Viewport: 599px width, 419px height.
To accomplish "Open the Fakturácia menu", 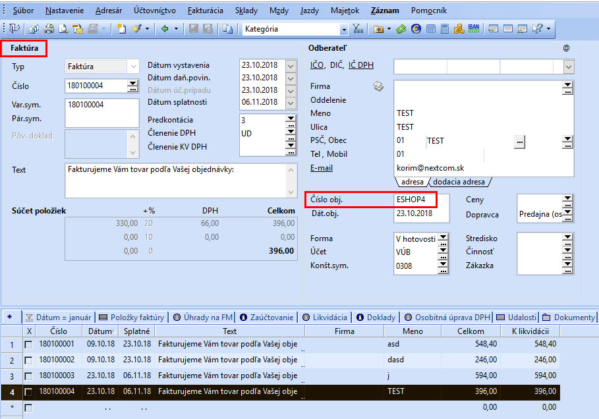I will (x=206, y=11).
